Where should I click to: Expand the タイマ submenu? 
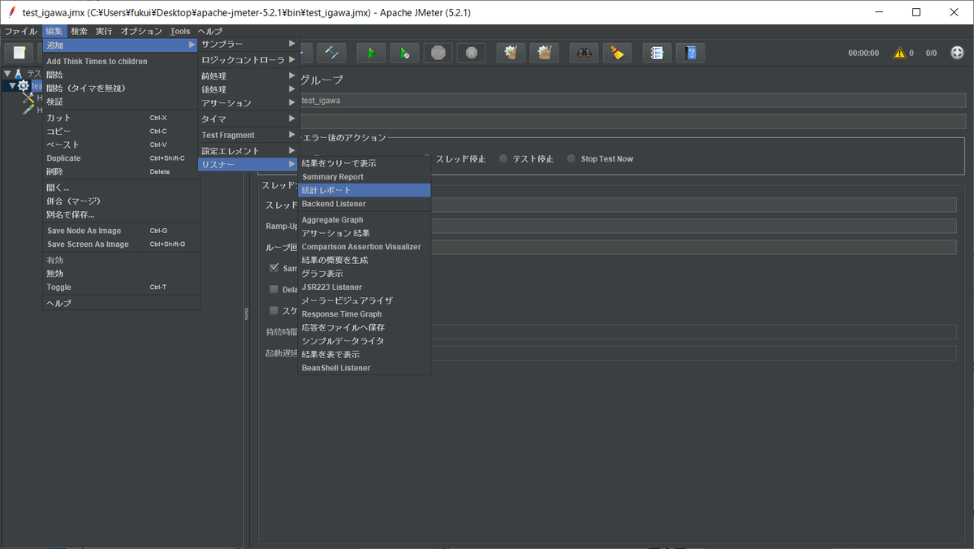[249, 119]
